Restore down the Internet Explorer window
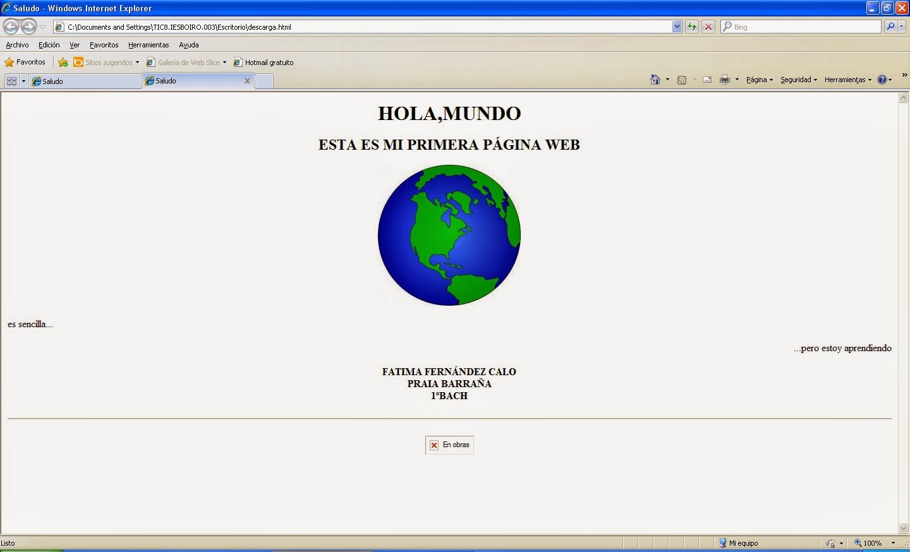Image resolution: width=910 pixels, height=552 pixels. coord(887,8)
